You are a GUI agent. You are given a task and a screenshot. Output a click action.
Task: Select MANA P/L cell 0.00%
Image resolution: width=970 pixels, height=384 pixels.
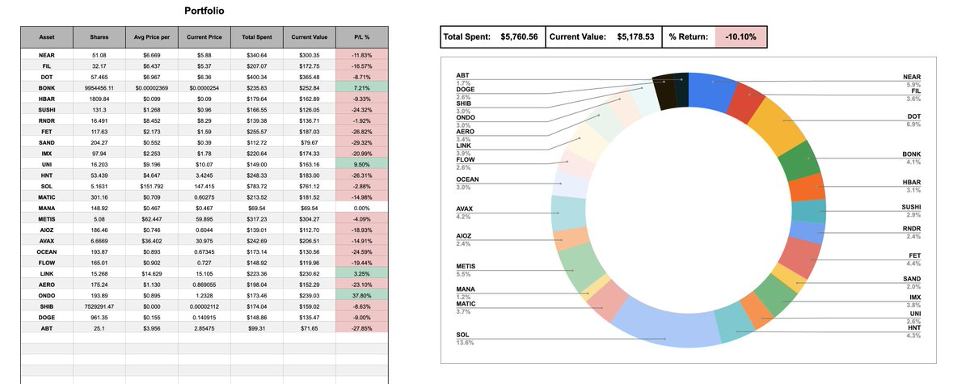pyautogui.click(x=361, y=207)
